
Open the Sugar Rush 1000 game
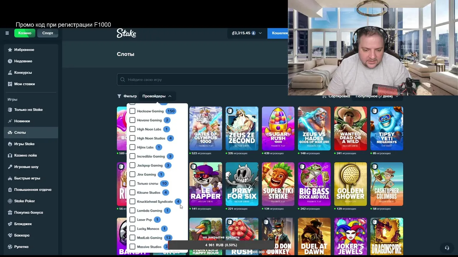coord(278,128)
